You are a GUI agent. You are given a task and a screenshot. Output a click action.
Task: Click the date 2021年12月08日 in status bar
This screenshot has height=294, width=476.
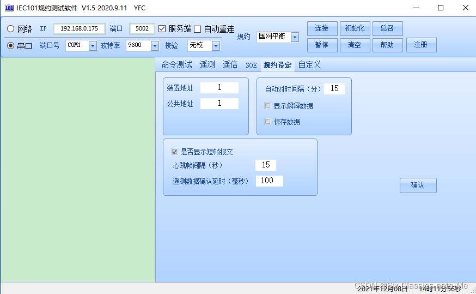[382, 289]
